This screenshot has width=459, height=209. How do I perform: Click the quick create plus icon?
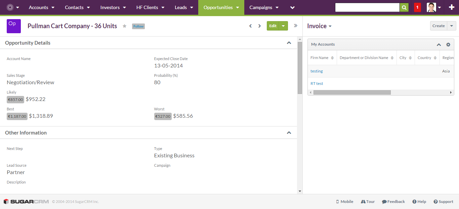pyautogui.click(x=452, y=7)
